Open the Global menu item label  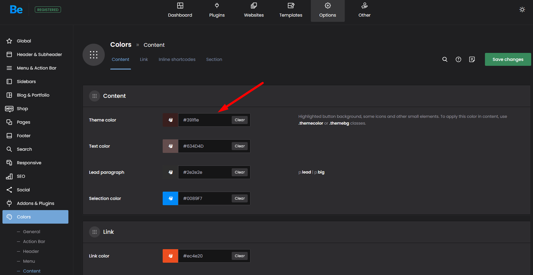24,41
